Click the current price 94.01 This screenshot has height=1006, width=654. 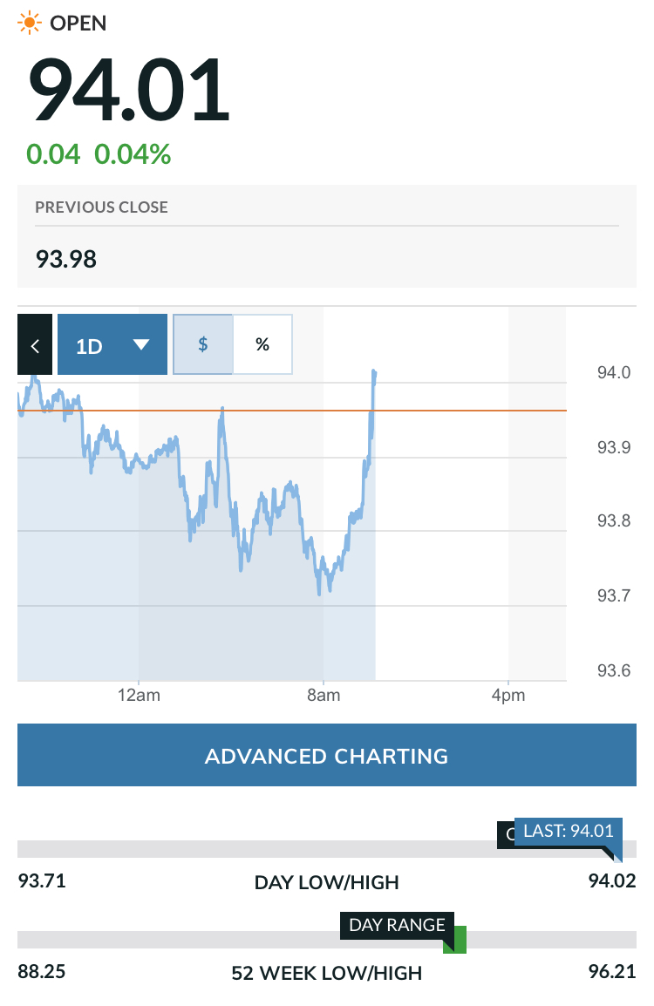[x=129, y=92]
